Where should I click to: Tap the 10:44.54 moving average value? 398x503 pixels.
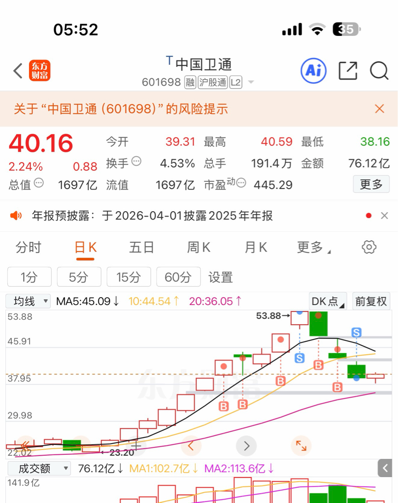tap(154, 301)
